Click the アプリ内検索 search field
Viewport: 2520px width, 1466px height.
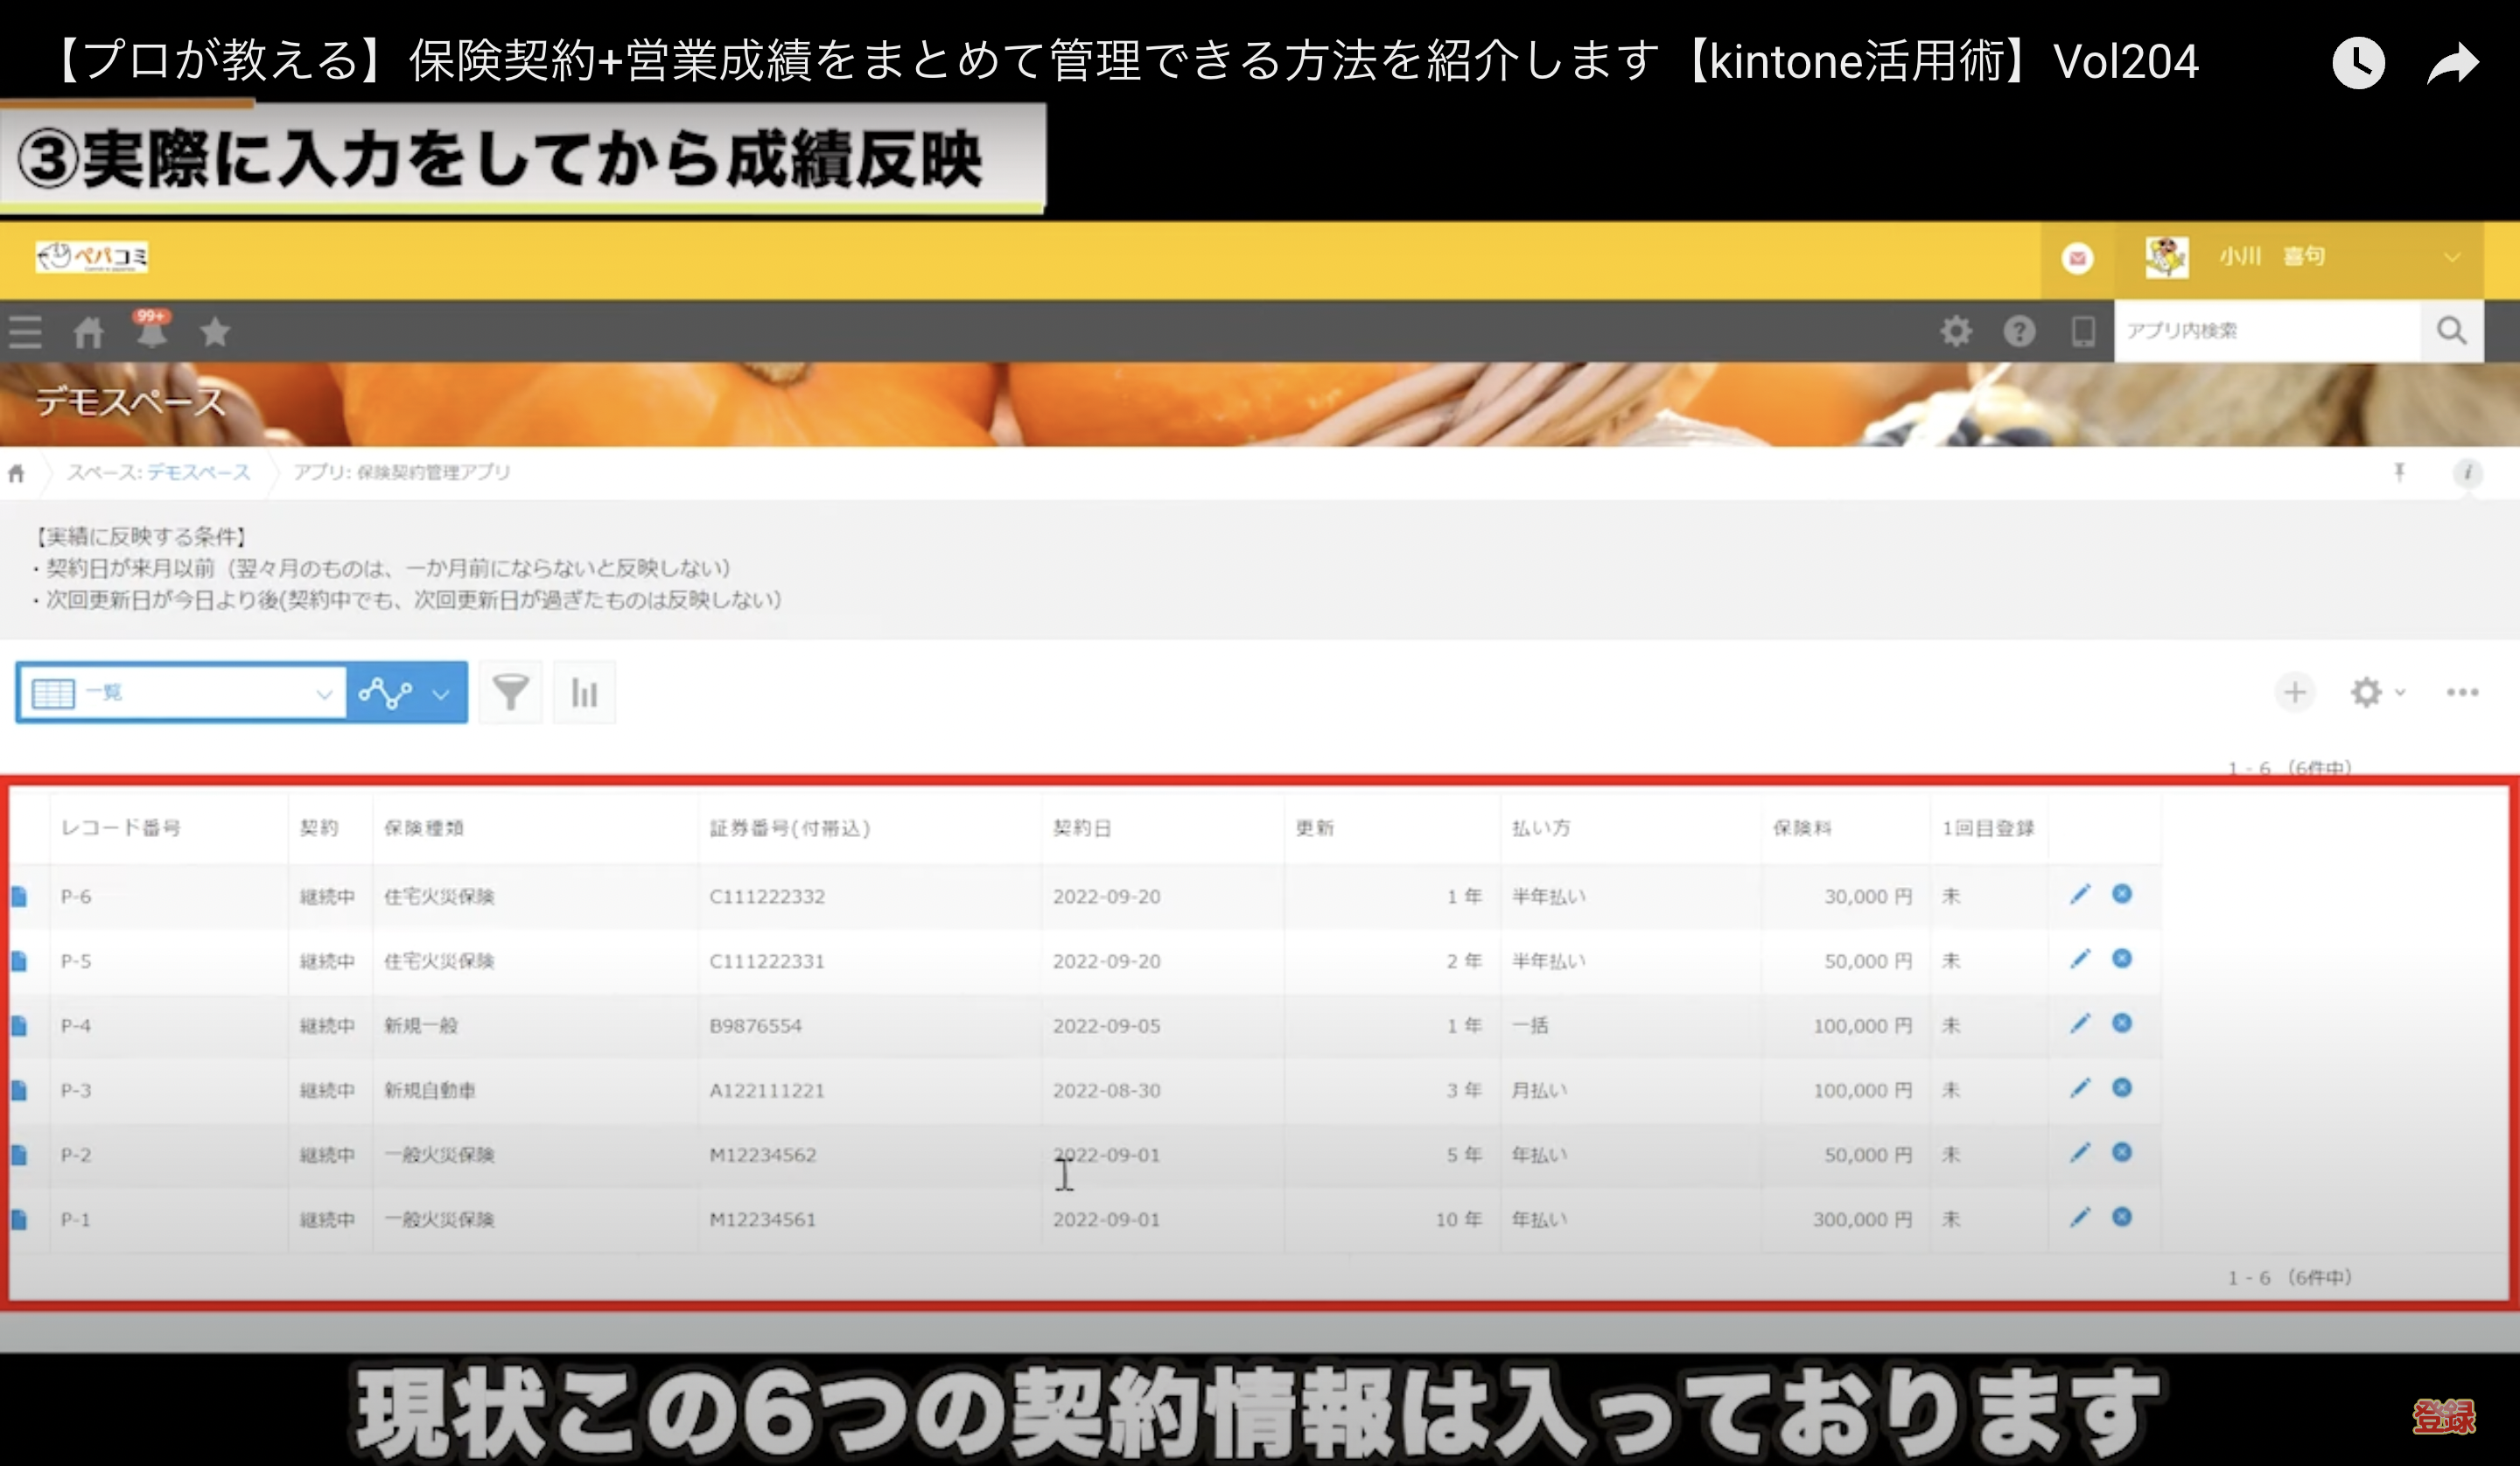point(2266,331)
